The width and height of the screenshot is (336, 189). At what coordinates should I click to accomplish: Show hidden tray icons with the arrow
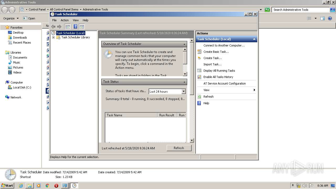[293, 185]
